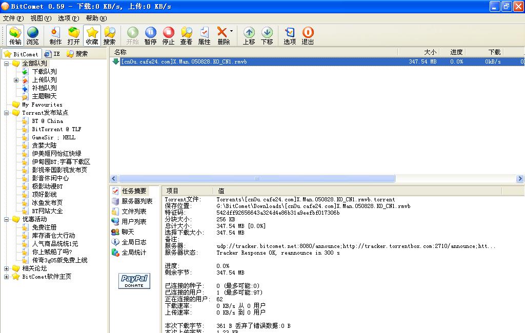Click the 查看 view folder icon

coord(186,35)
